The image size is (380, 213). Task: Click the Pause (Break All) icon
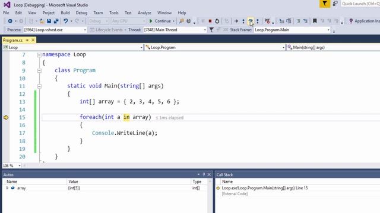[203, 21]
